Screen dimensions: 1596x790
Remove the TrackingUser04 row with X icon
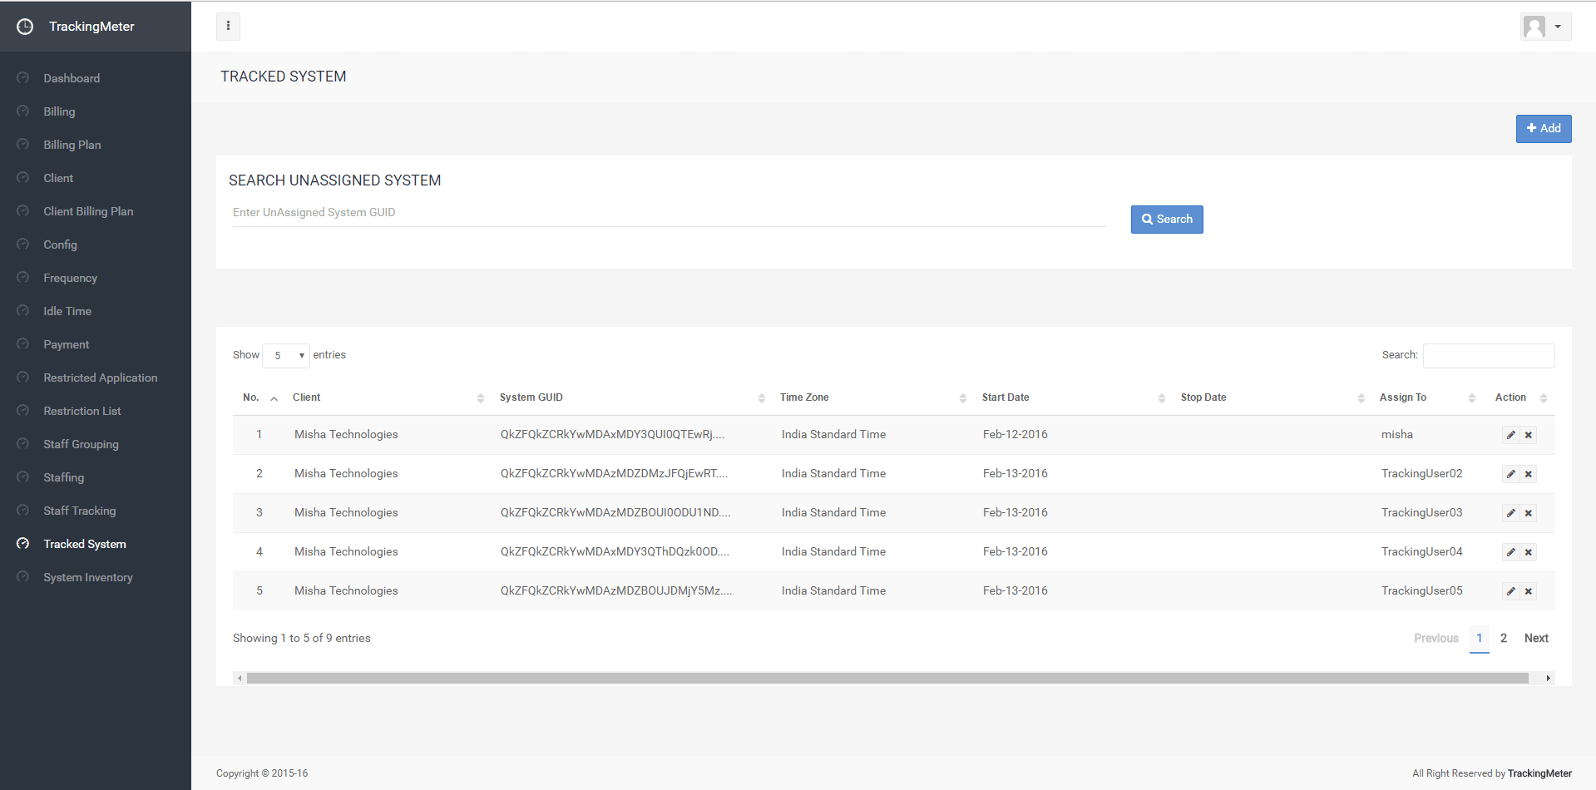[x=1528, y=552]
